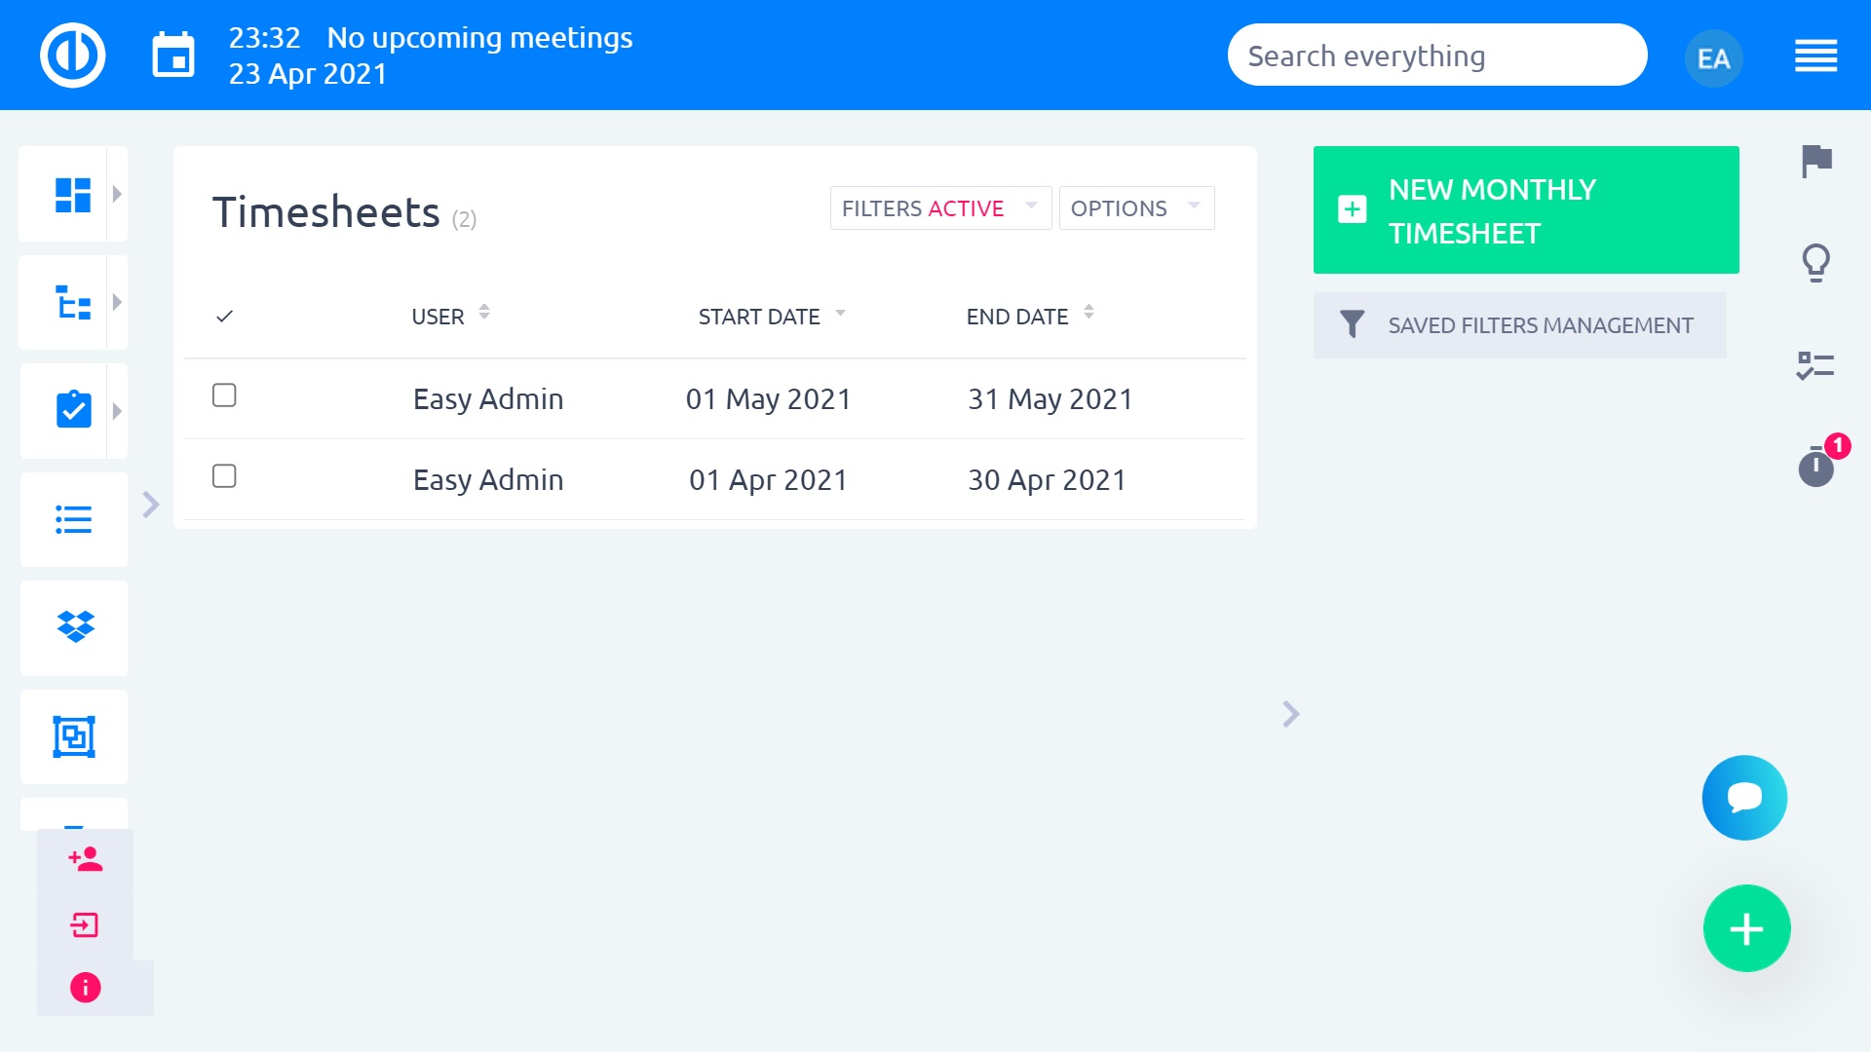Open the to-do checklist icon
This screenshot has width=1871, height=1052.
(1815, 365)
